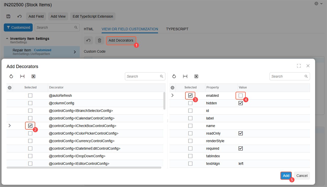Click the undo icon in customization toolbar
327x187 pixels.
88,40
